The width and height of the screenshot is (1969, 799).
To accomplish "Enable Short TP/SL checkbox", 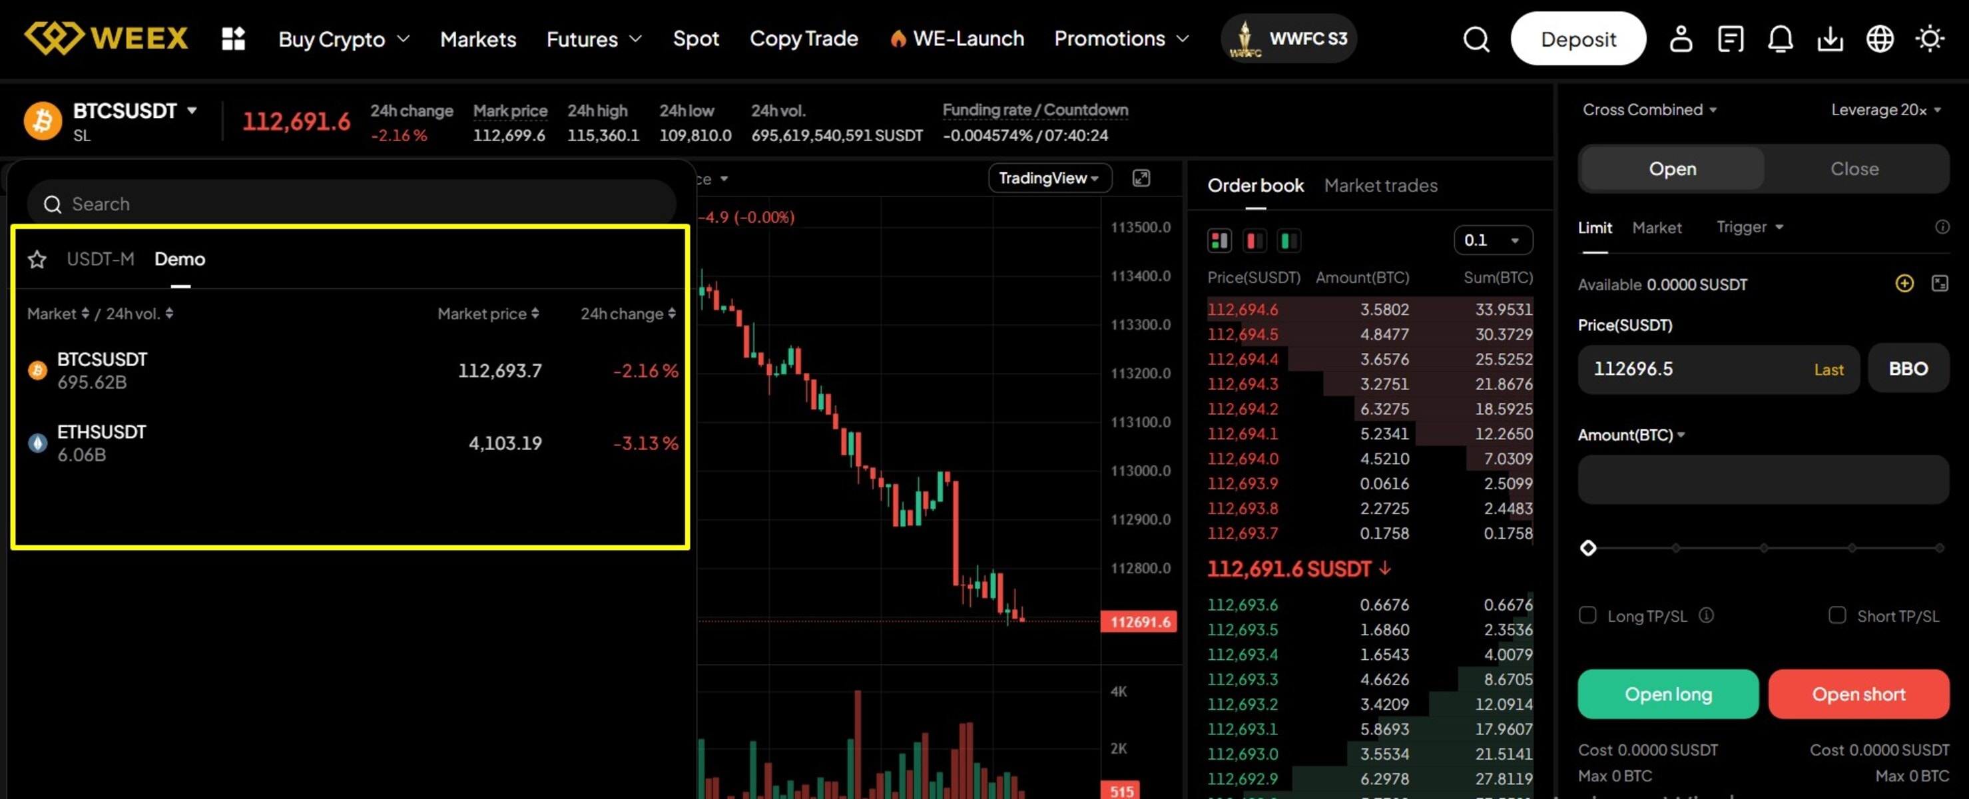I will [1836, 615].
